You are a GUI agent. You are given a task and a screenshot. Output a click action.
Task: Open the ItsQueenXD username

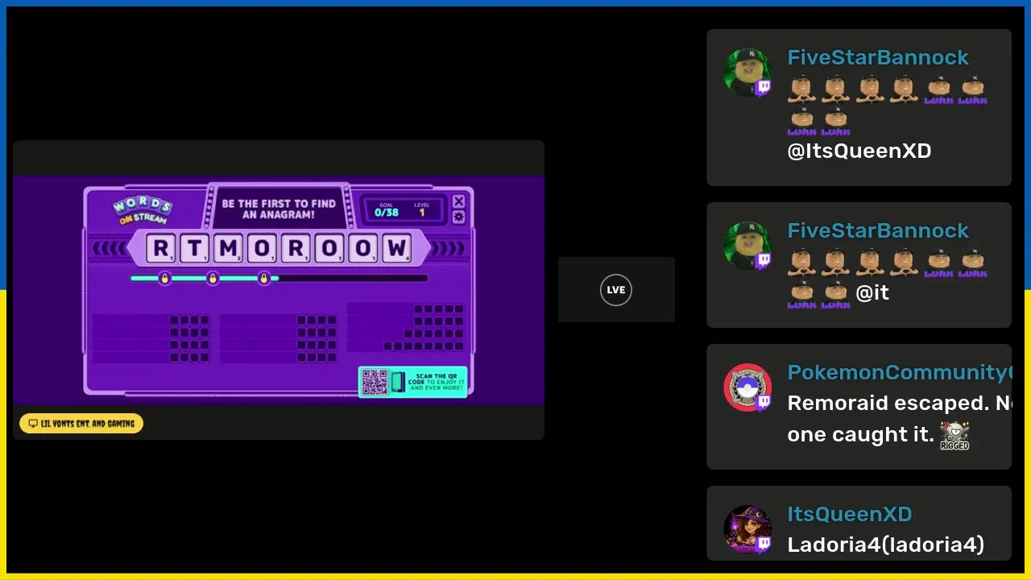[850, 514]
